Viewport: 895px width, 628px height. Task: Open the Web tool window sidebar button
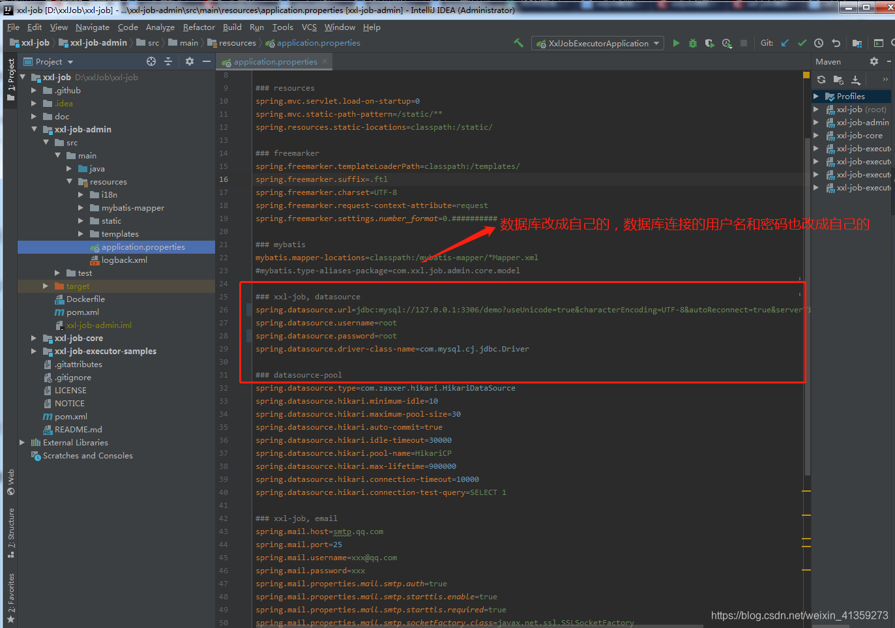[x=10, y=482]
